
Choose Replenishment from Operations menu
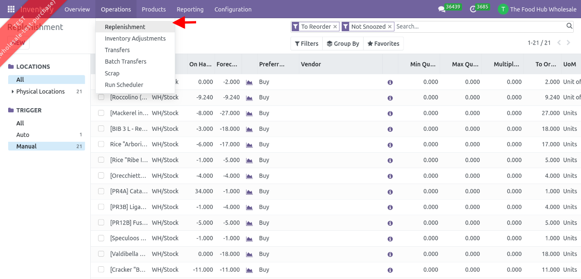[135, 27]
